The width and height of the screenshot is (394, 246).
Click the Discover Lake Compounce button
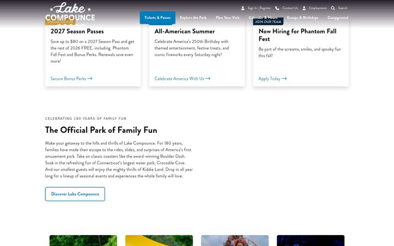click(x=75, y=194)
